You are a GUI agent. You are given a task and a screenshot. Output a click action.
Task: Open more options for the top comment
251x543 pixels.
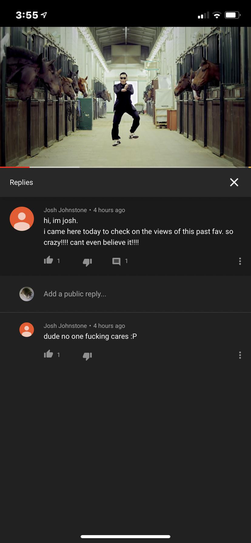(240, 261)
